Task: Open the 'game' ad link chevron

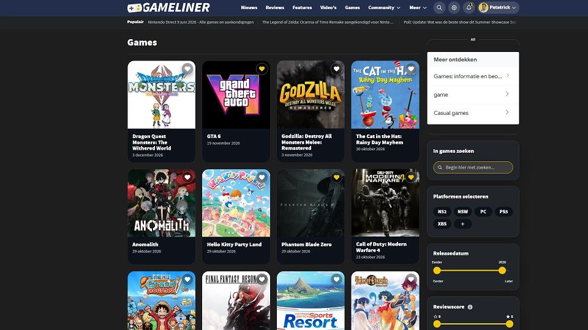Action: pos(507,94)
